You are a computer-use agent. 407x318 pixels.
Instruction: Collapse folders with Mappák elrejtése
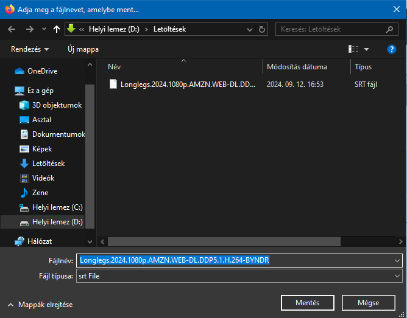tap(40, 305)
